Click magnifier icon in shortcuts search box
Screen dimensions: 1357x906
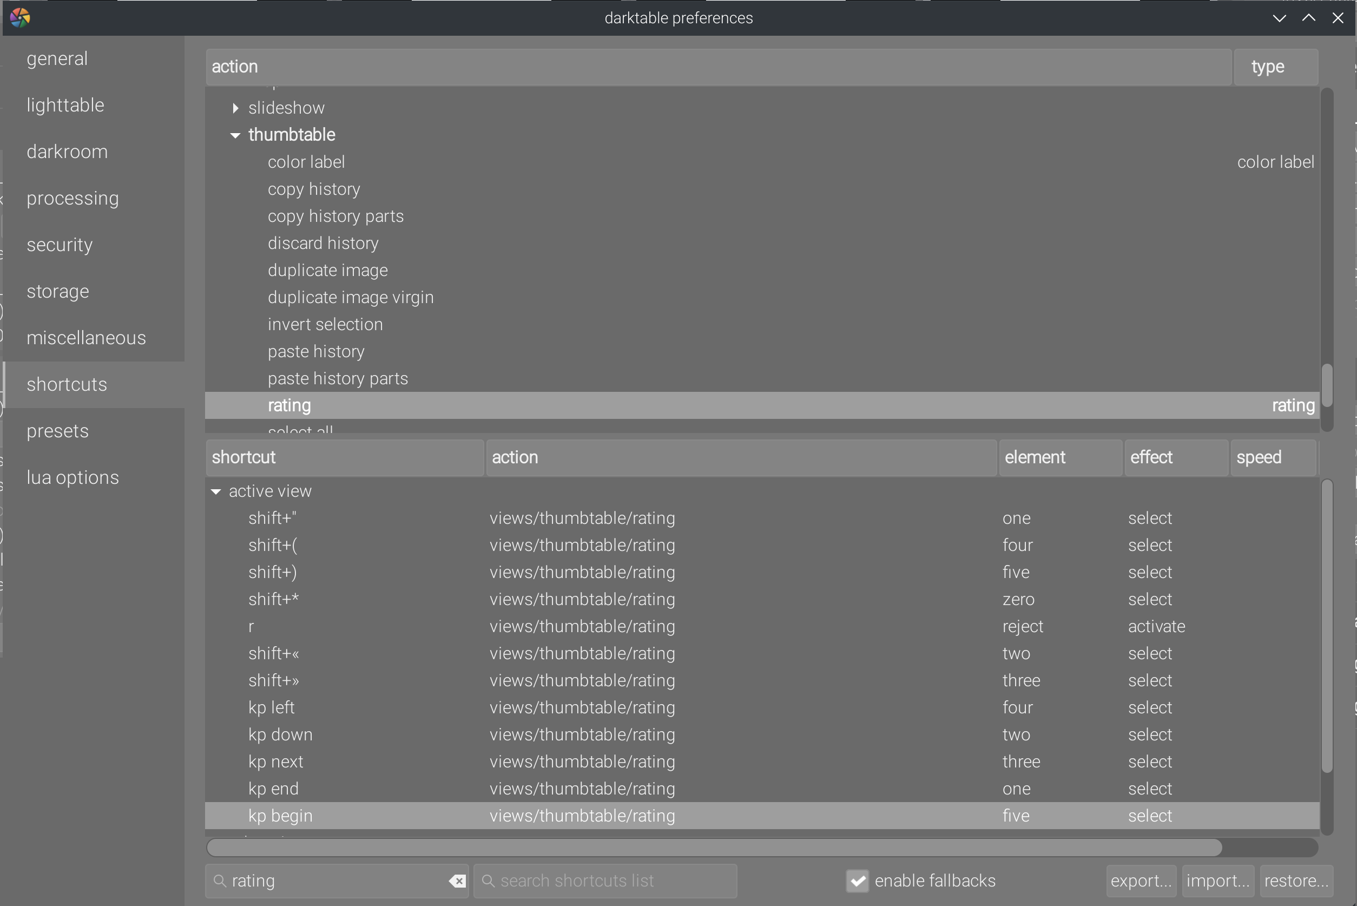488,881
